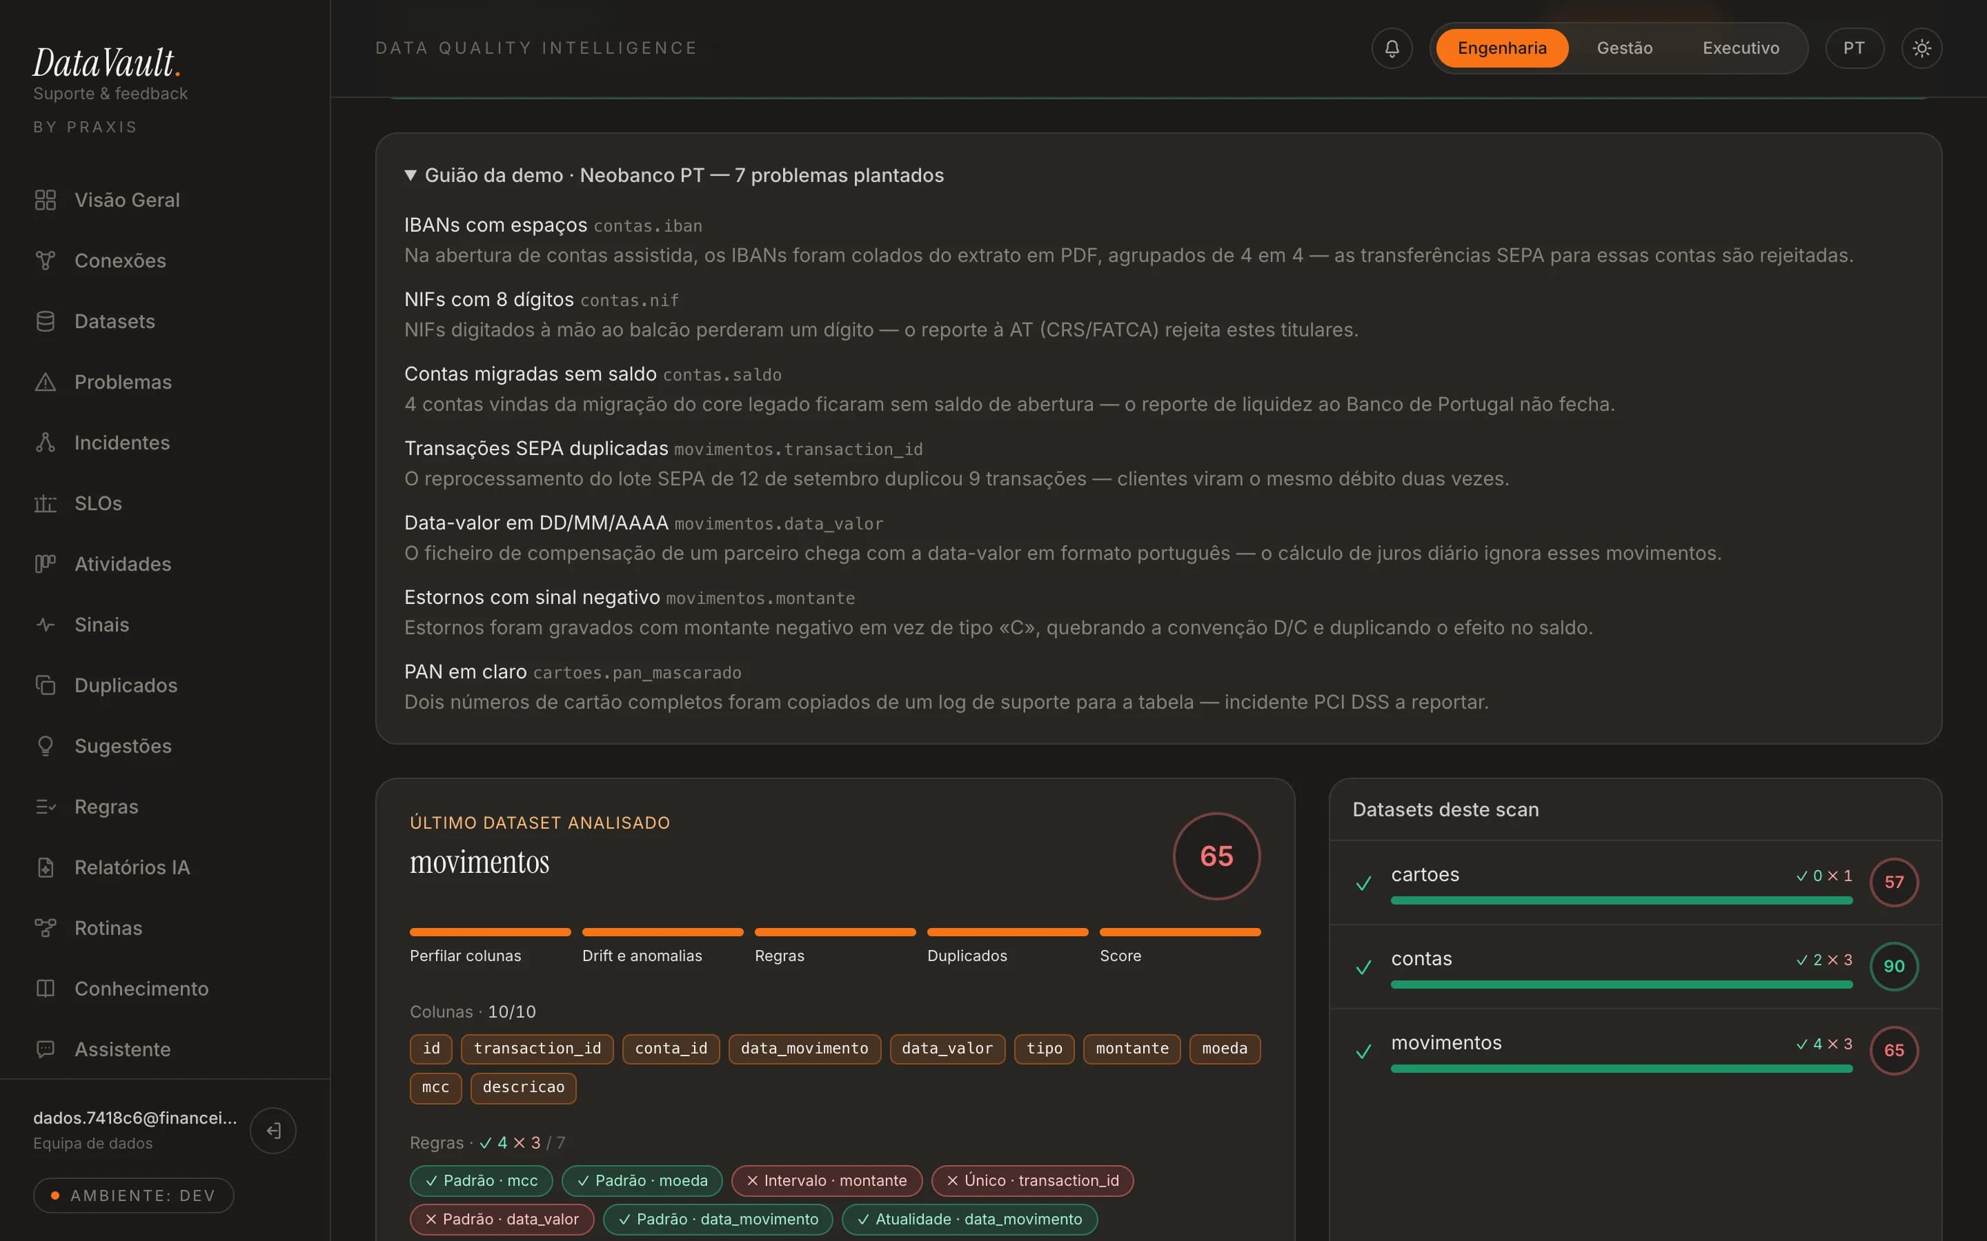
Task: Open the PT language selector
Action: click(x=1854, y=48)
